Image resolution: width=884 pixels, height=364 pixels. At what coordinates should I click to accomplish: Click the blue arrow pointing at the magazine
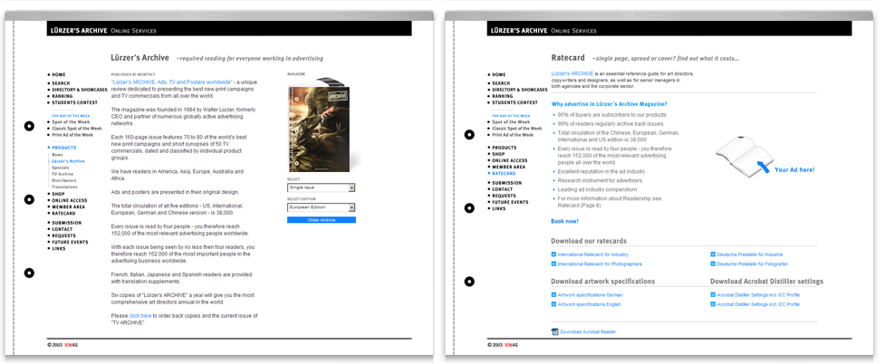click(x=763, y=167)
